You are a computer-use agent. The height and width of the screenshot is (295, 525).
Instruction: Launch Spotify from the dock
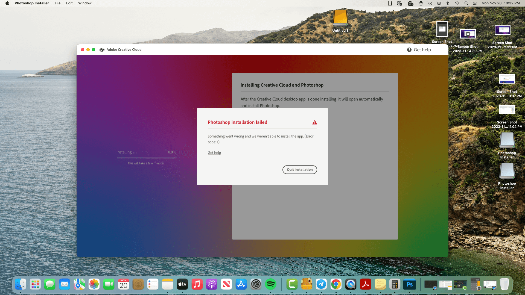tap(271, 285)
